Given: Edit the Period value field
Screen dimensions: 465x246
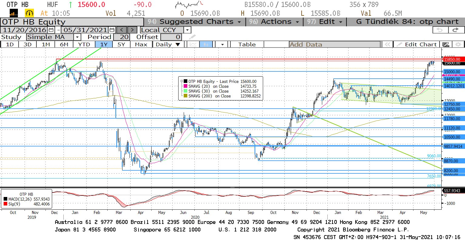Looking at the screenshot, I should click(122, 37).
